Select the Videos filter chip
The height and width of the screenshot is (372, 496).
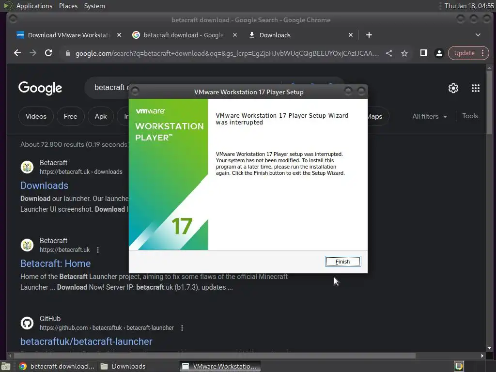[36, 116]
